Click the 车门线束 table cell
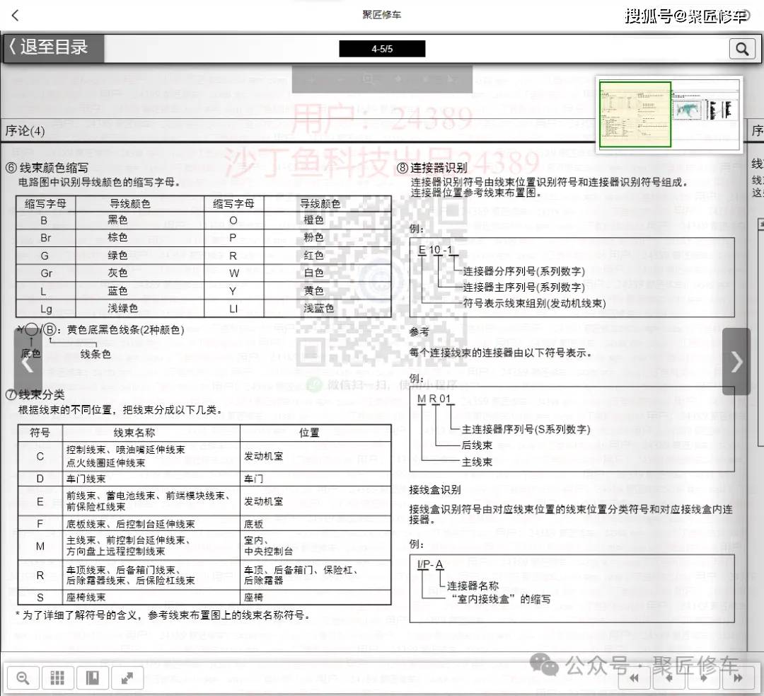The width and height of the screenshot is (764, 696). coord(86,479)
